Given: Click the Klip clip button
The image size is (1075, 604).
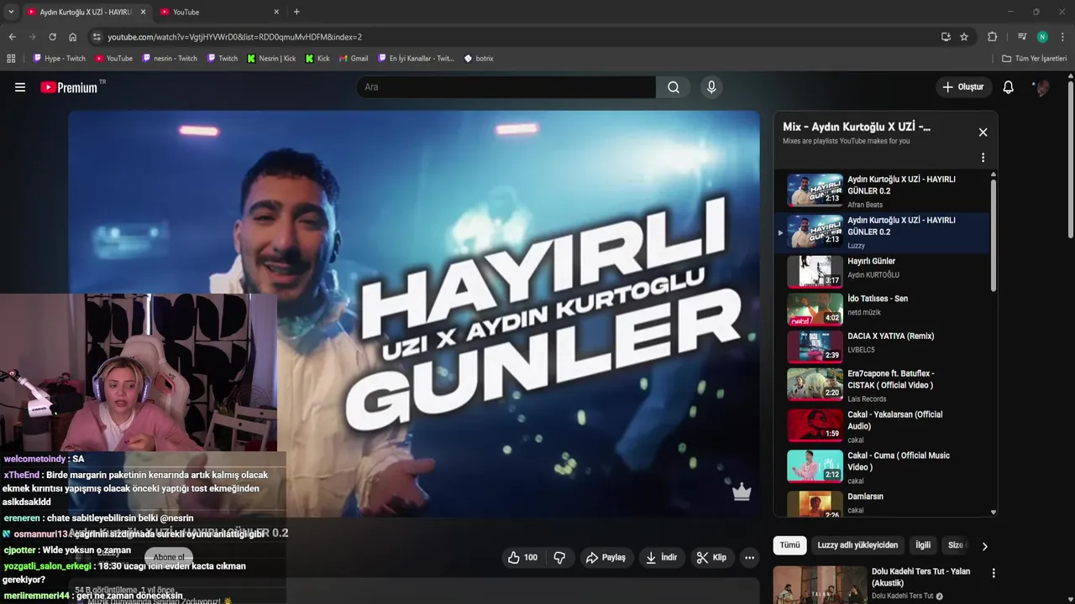Looking at the screenshot, I should point(711,557).
